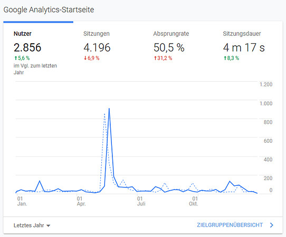
Task: Click the 4.196 sessions value
Action: tap(97, 47)
